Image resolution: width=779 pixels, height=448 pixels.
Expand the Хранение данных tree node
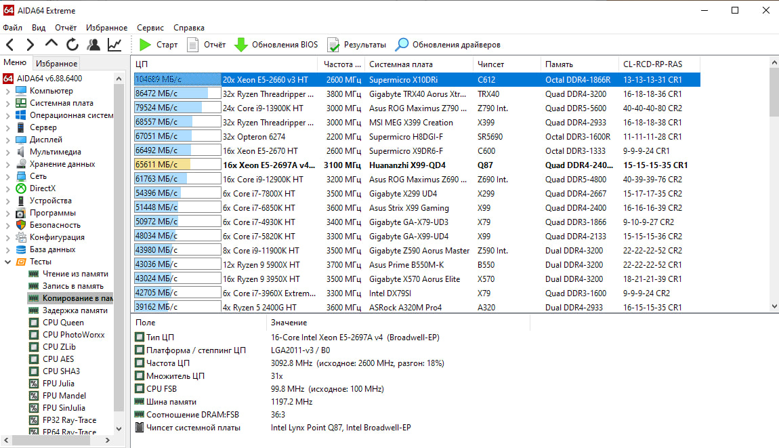(x=7, y=164)
